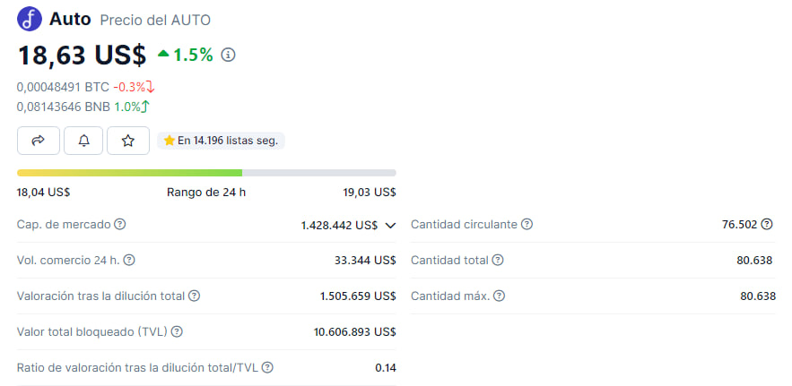
Task: Click the 24h range progress bar
Action: pos(206,173)
